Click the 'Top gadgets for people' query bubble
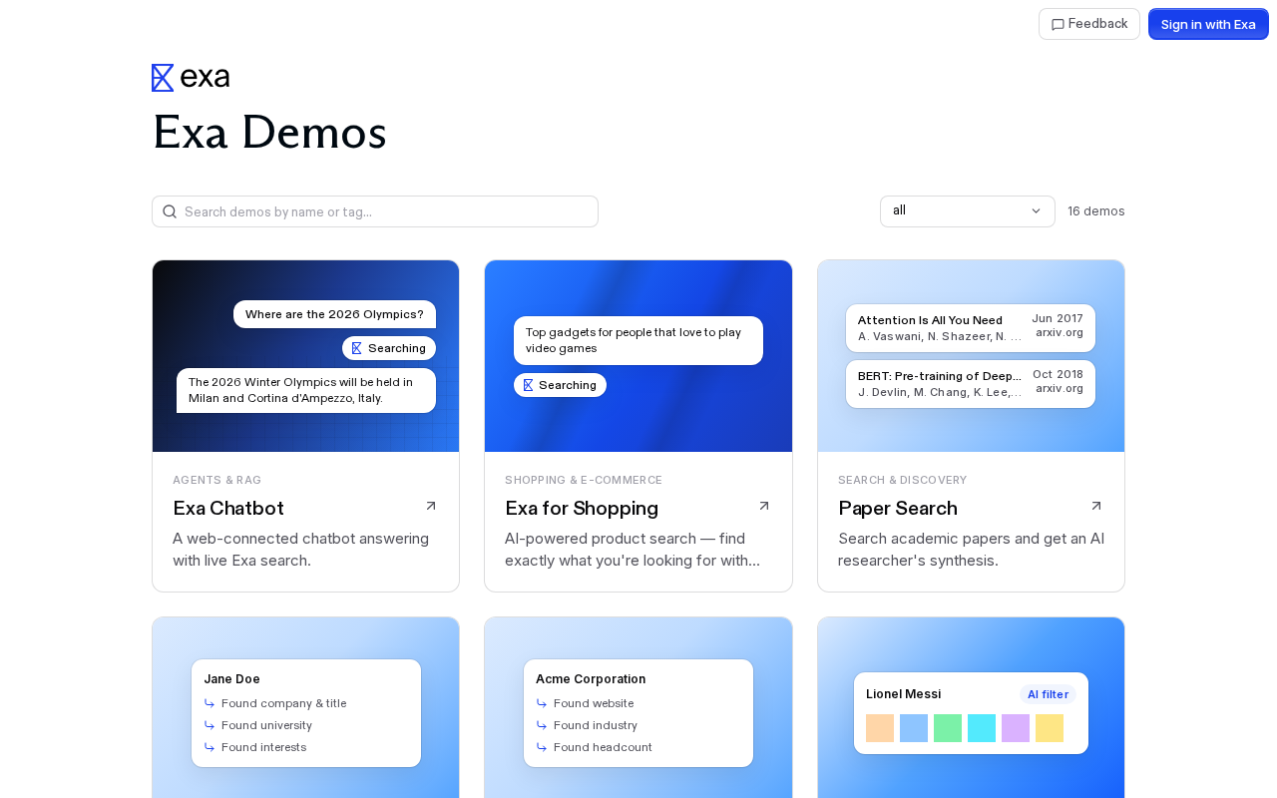Screen dimensions: 1277x798 click(x=638, y=340)
